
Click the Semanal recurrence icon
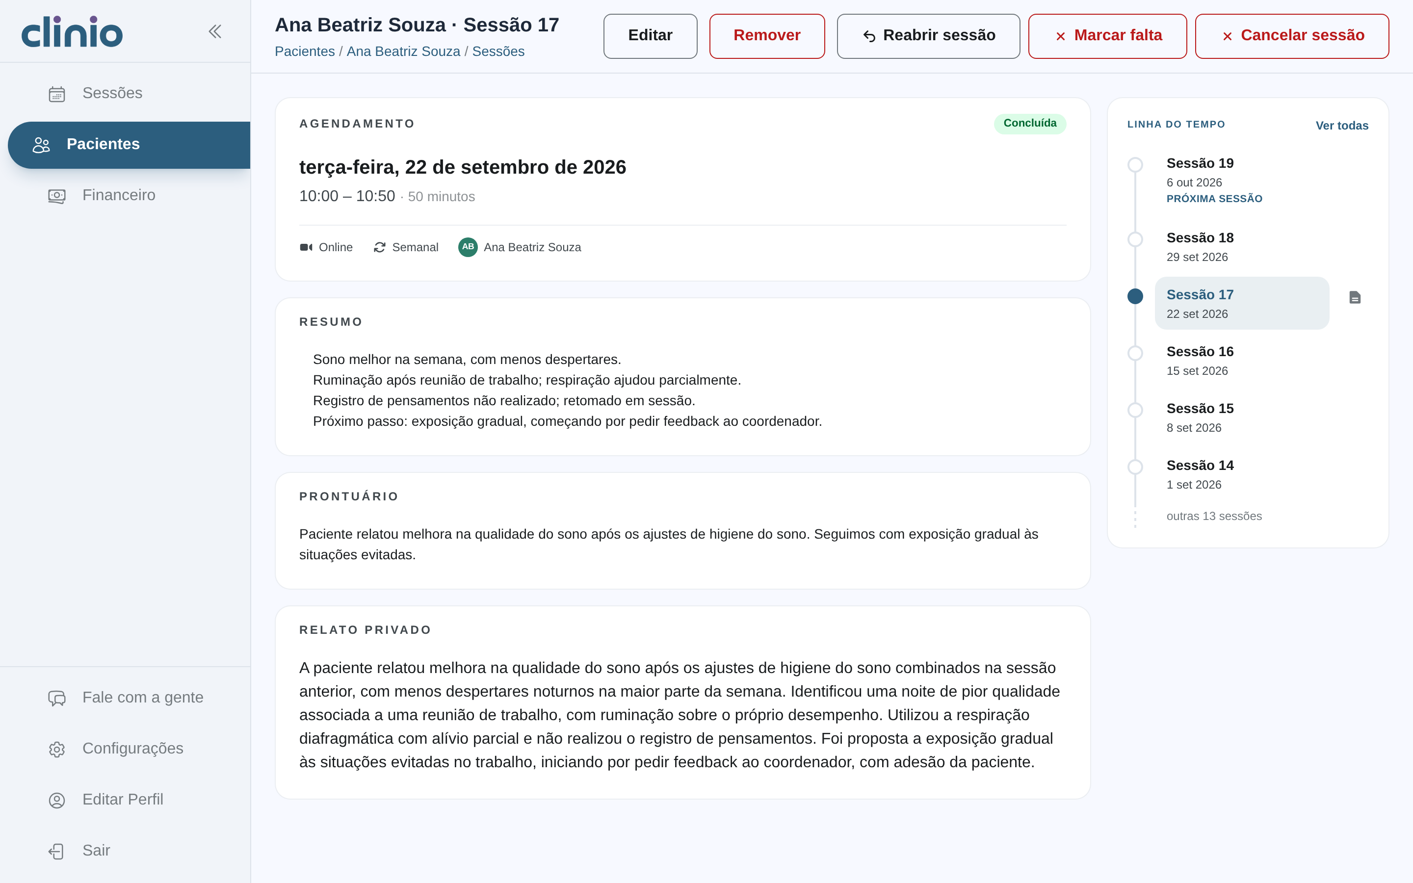click(x=380, y=248)
